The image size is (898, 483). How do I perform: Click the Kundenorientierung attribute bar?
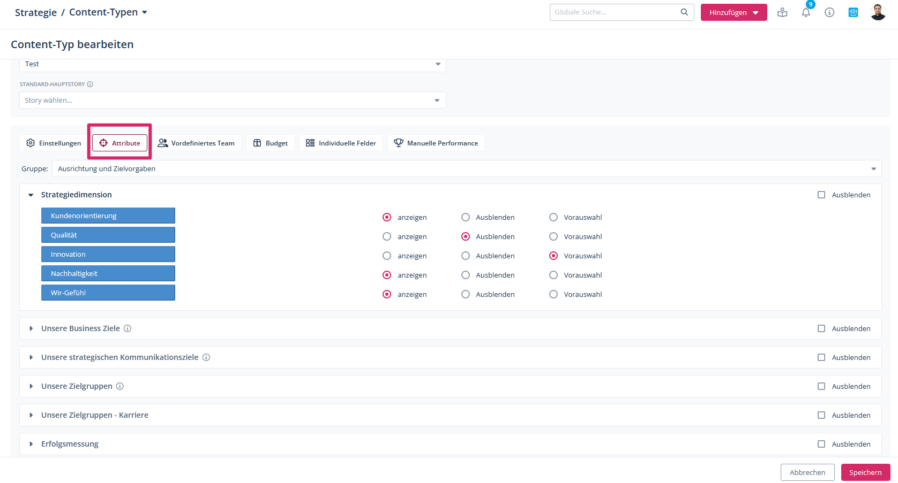tap(108, 216)
